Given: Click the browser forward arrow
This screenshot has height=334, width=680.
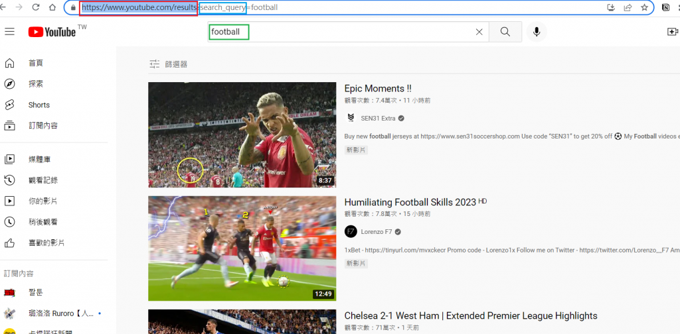Looking at the screenshot, I should click(x=19, y=7).
